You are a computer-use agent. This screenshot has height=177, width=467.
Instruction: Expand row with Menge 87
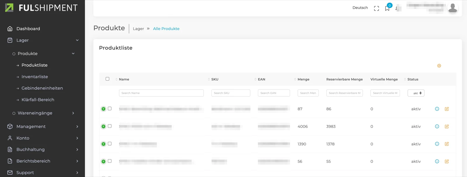[103, 109]
